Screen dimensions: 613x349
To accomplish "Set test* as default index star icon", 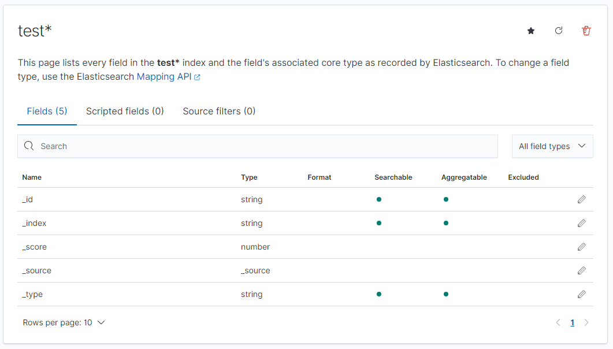I will [x=531, y=31].
